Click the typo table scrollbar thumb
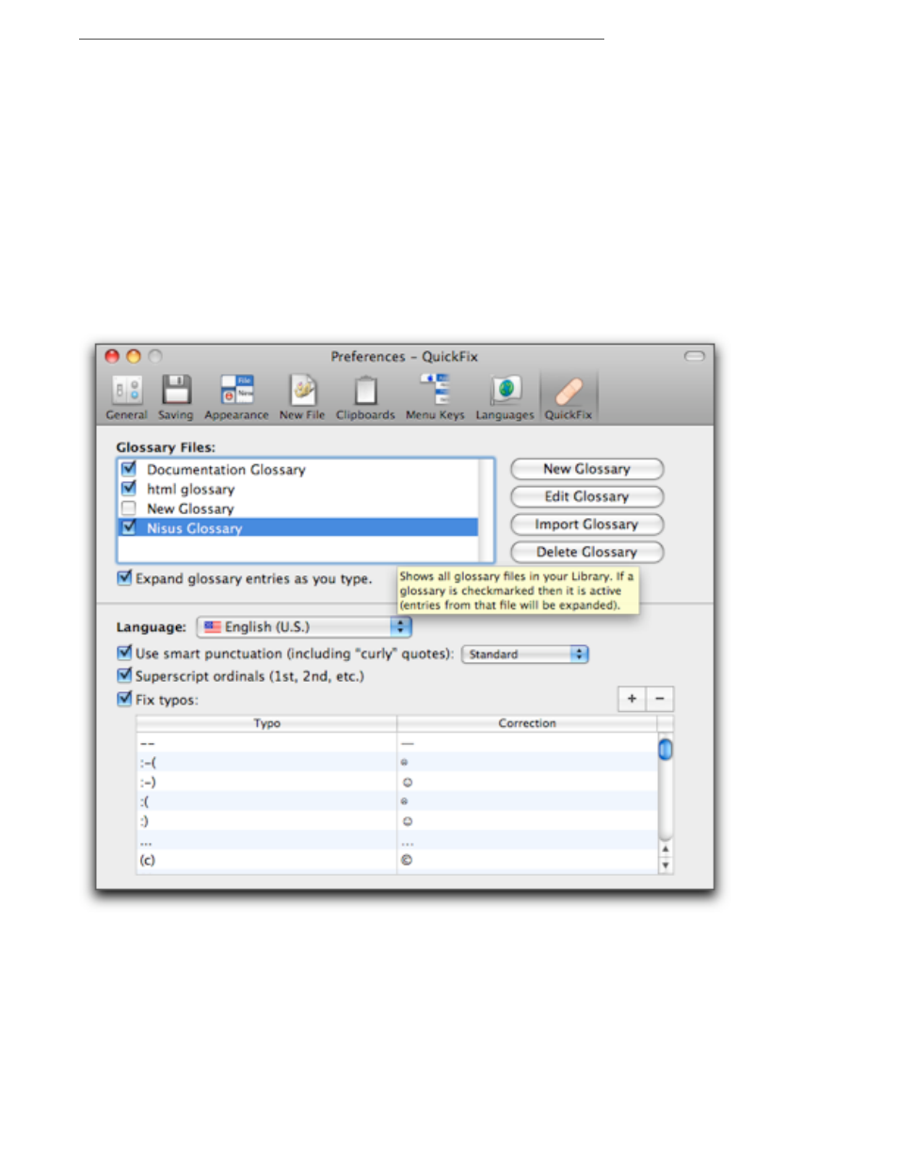Screen dimensions: 898x1163 [x=665, y=750]
